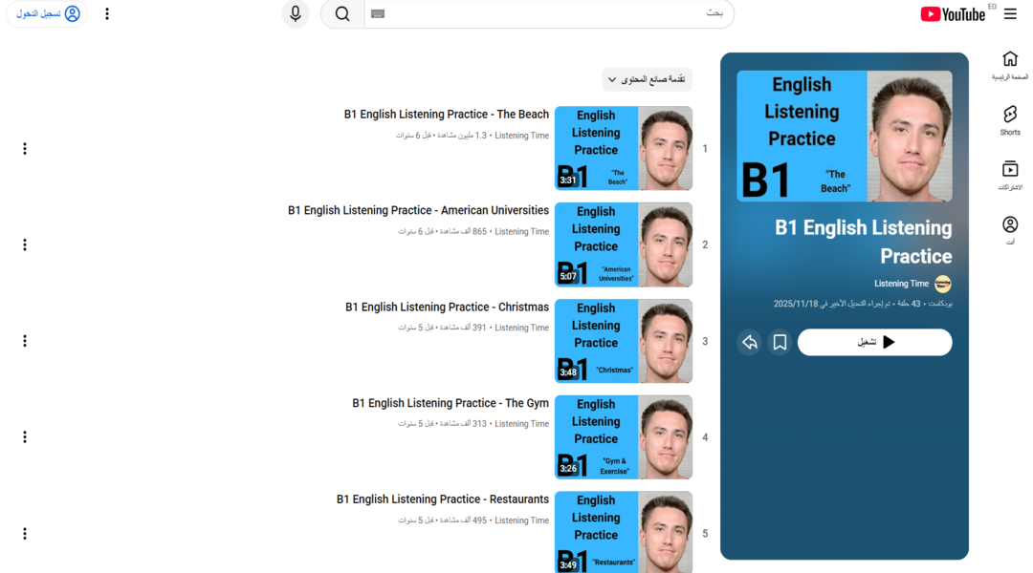The height and width of the screenshot is (573, 1033).
Task: Start a voice search with the microphone icon
Action: (296, 13)
